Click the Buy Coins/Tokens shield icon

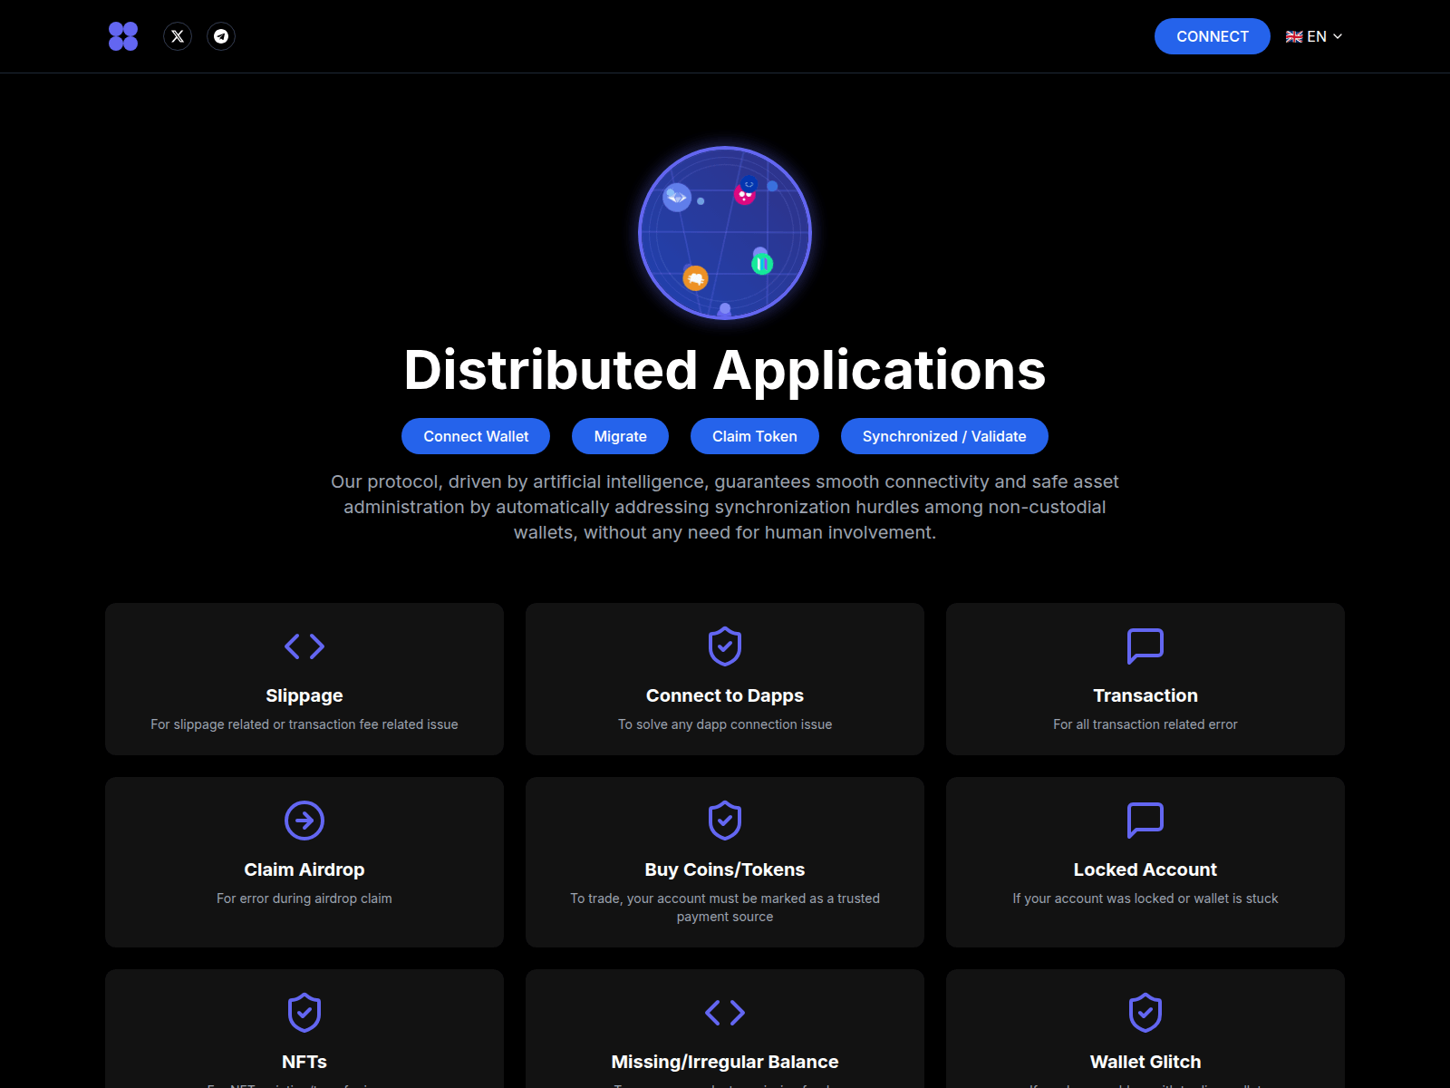[x=725, y=821]
